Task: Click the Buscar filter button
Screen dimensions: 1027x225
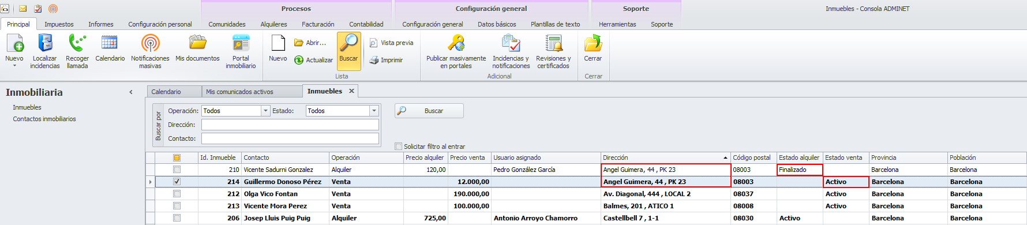Action: point(429,111)
